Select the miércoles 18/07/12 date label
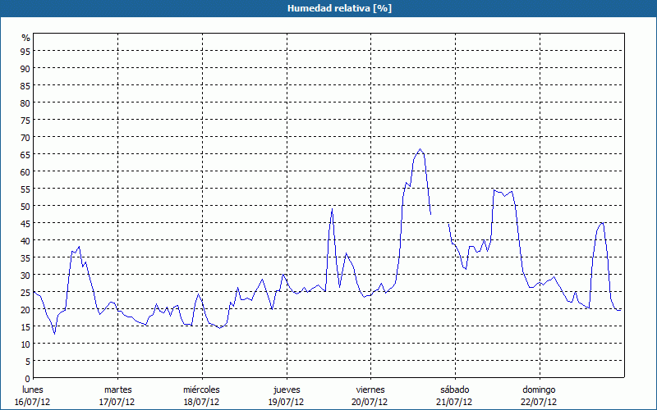Screen dimensions: 657x410 point(201,395)
